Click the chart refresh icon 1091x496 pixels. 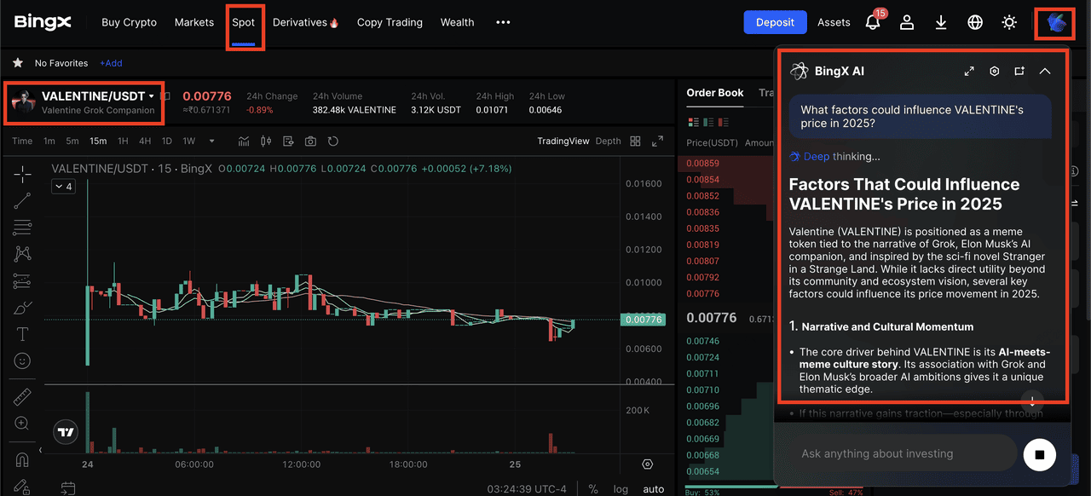click(333, 141)
